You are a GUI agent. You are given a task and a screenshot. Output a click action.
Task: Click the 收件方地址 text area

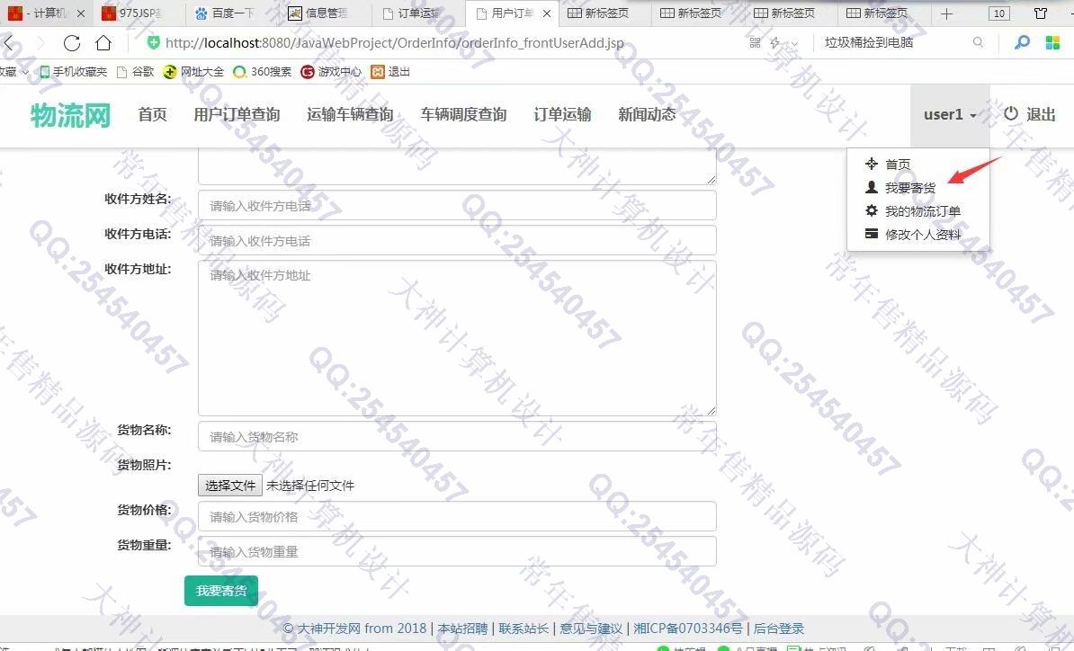click(457, 338)
